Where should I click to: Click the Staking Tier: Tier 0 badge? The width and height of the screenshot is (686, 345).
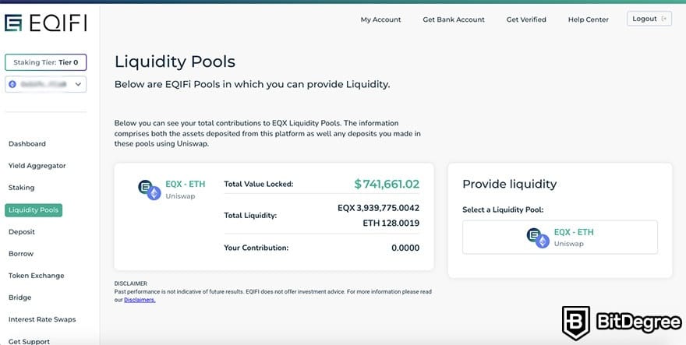[45, 62]
